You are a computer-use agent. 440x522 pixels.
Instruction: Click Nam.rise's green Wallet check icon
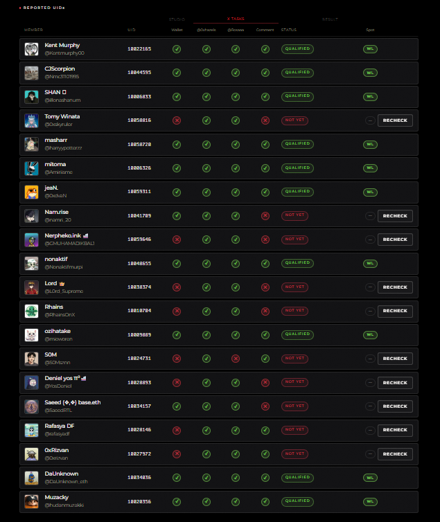(177, 216)
